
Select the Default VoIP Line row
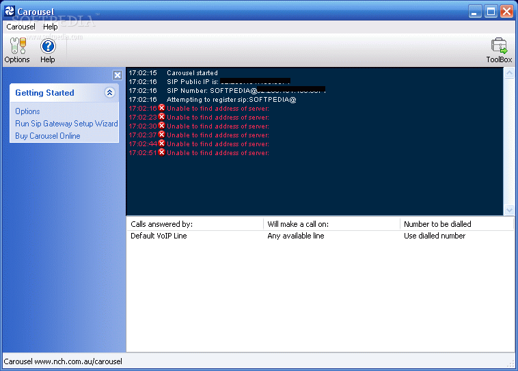321,236
